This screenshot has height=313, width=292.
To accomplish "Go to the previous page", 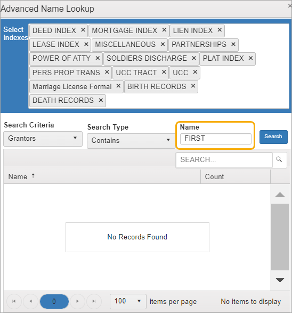I will (30, 301).
